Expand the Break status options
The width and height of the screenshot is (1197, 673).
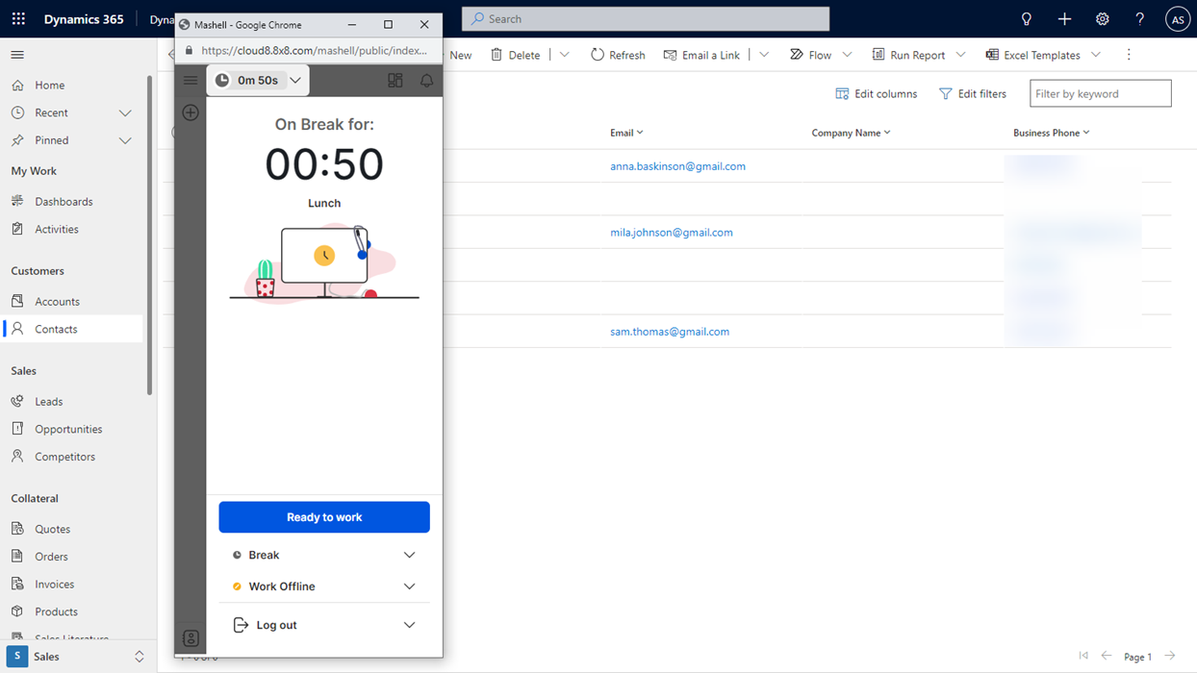click(410, 555)
